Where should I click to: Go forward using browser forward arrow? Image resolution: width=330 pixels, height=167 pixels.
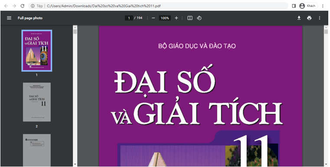[x=14, y=6]
